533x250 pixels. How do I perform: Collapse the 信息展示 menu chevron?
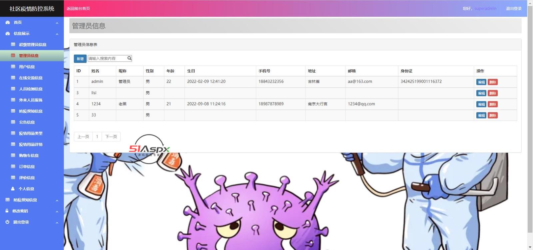point(57,34)
